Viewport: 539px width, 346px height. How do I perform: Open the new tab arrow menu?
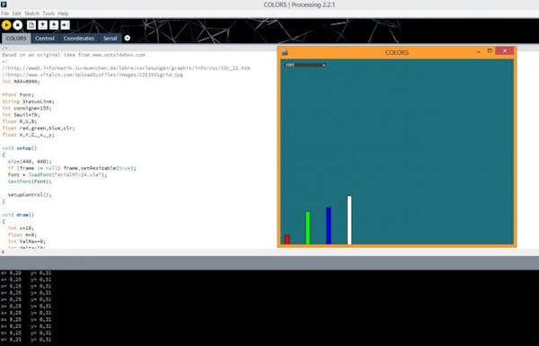click(128, 38)
